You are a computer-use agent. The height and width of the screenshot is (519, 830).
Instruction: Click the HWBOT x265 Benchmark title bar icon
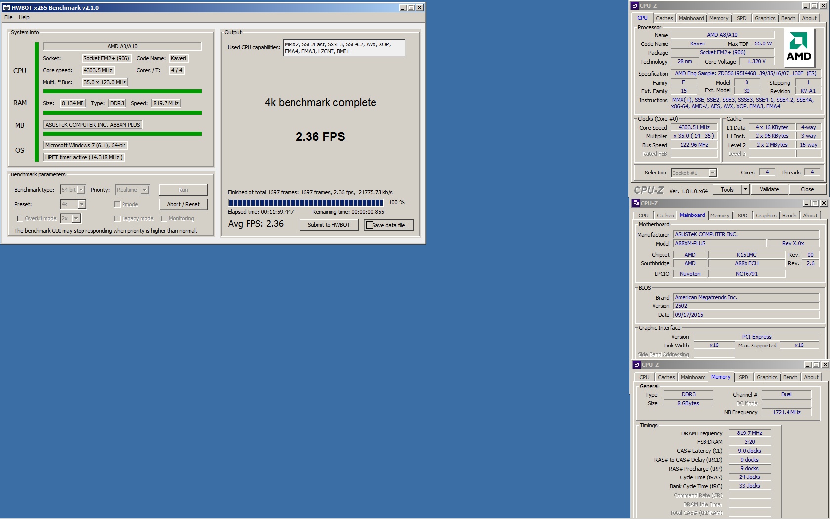click(x=7, y=8)
